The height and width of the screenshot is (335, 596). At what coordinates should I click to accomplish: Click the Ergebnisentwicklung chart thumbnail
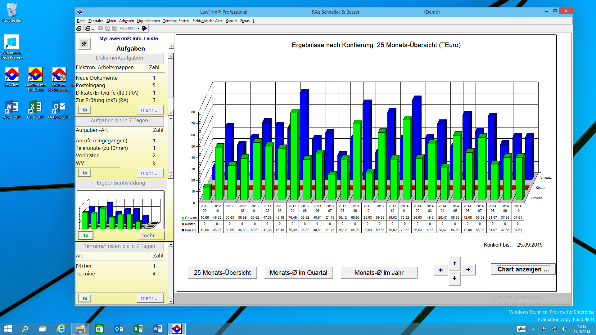point(120,210)
